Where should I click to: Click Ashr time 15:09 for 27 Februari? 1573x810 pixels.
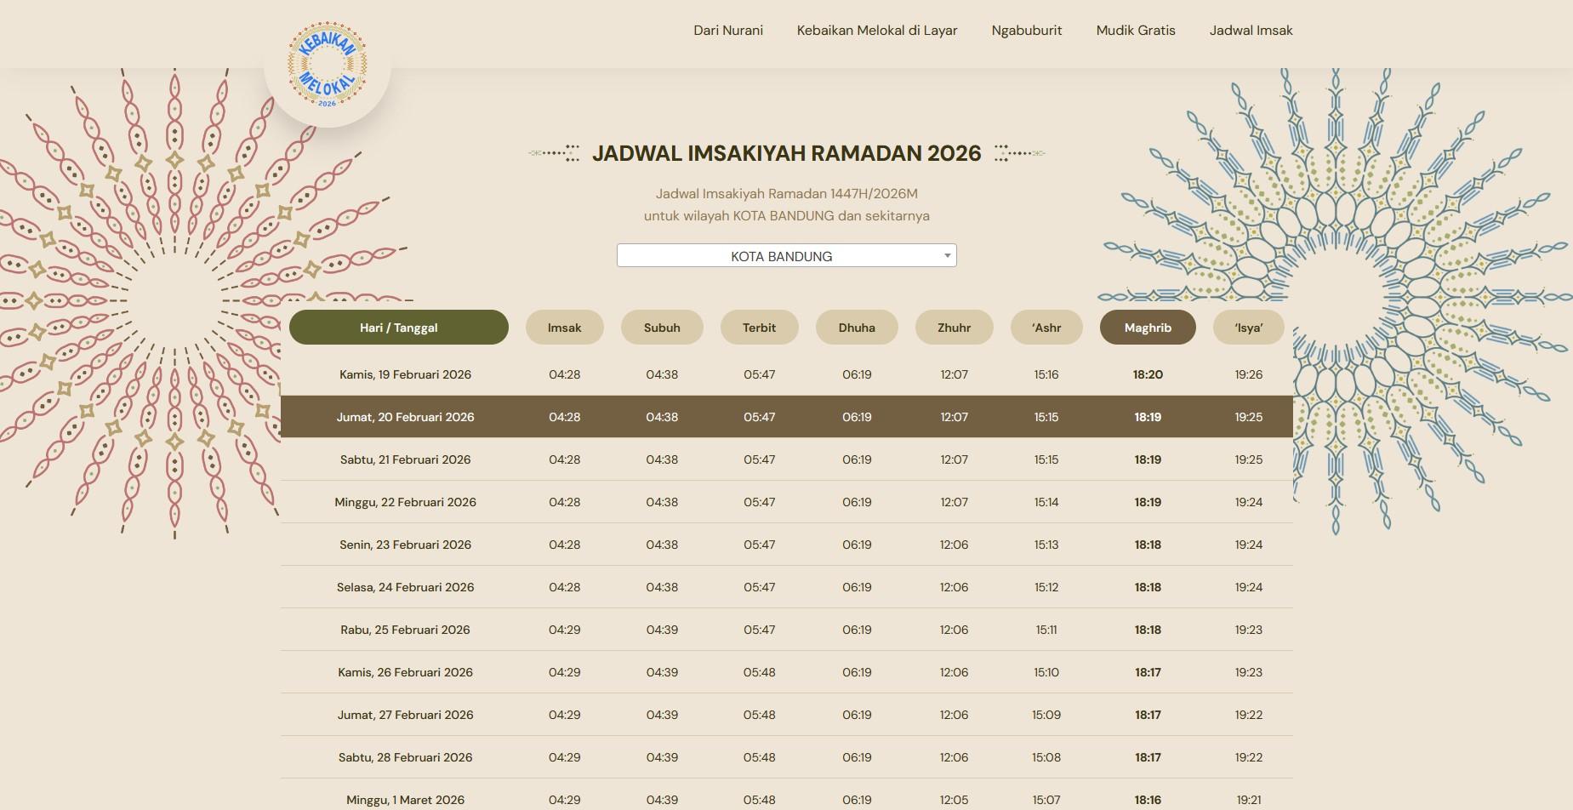[1046, 715]
